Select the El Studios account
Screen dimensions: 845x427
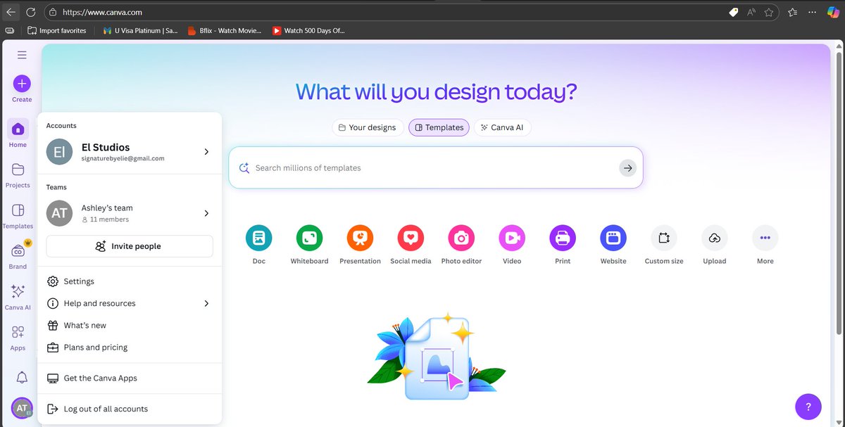point(130,151)
